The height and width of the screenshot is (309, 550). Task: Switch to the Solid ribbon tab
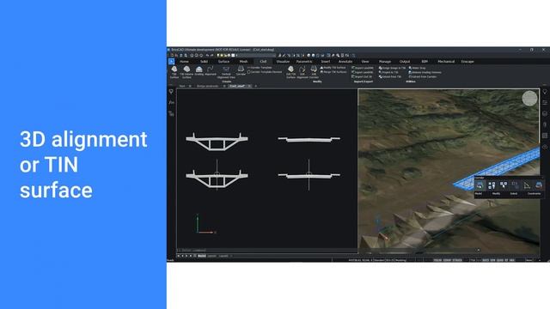[x=204, y=61]
